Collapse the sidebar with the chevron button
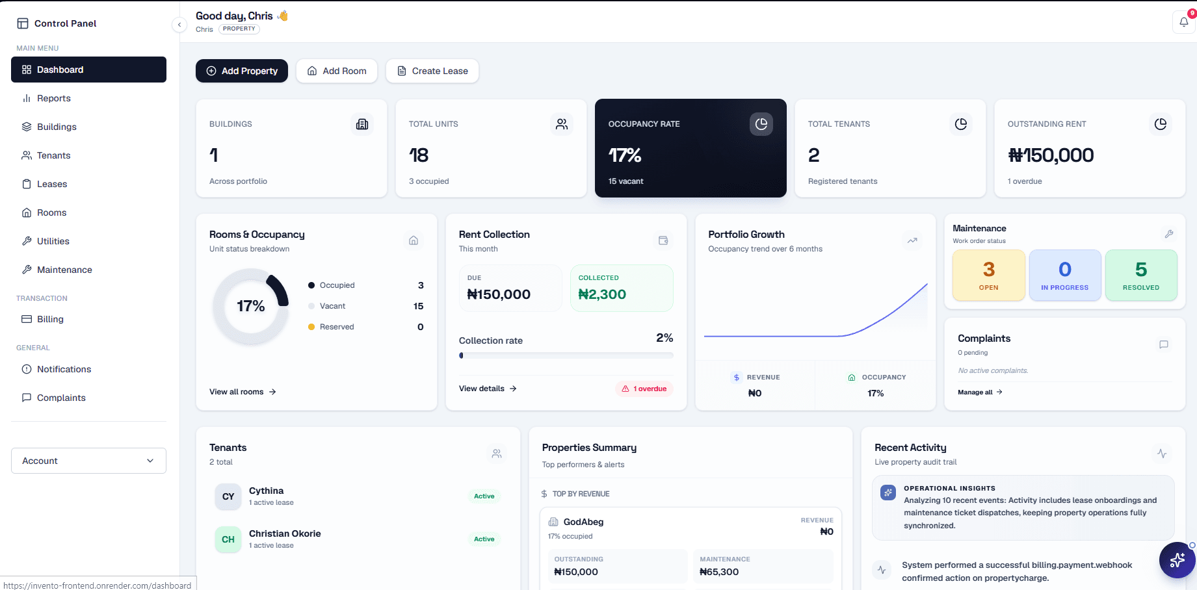Image resolution: width=1197 pixels, height=590 pixels. (x=179, y=25)
